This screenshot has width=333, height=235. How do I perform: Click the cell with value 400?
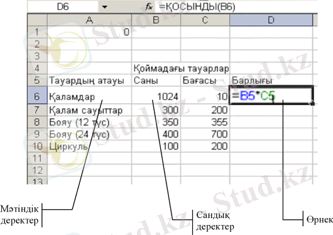tap(156, 134)
